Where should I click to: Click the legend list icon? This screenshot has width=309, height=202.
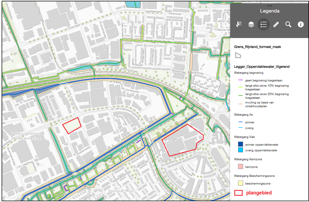pos(264,25)
